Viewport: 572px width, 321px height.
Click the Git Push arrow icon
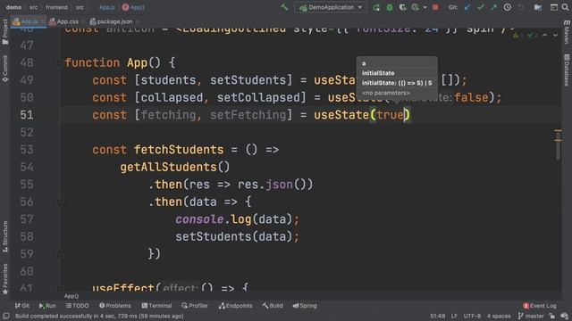click(493, 7)
